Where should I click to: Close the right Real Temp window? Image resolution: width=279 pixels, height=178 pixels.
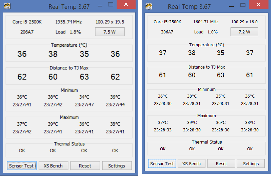[259, 5]
